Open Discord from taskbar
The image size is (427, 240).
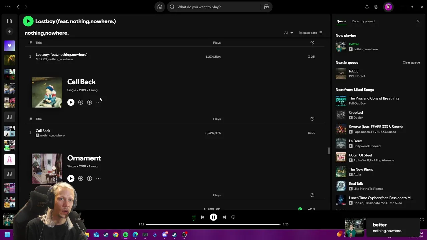165,235
